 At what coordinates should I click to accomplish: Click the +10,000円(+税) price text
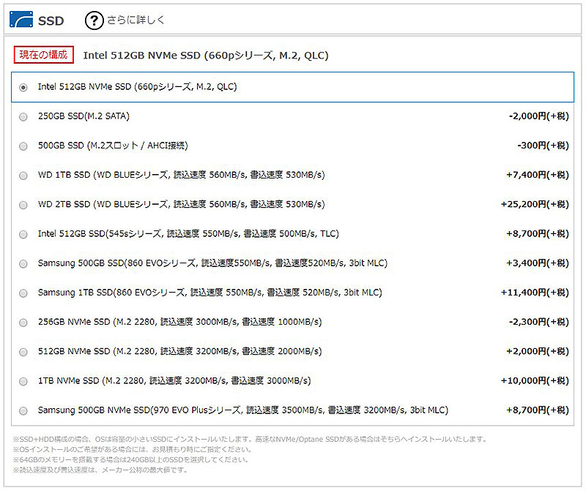pos(535,380)
